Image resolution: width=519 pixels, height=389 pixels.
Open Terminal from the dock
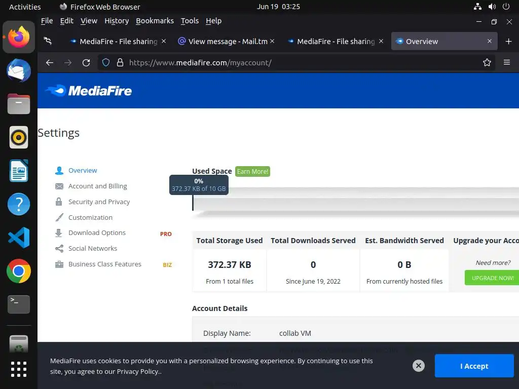[x=19, y=304]
